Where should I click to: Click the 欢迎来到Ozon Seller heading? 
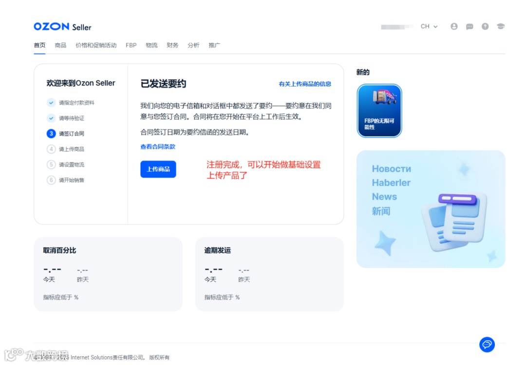[81, 83]
